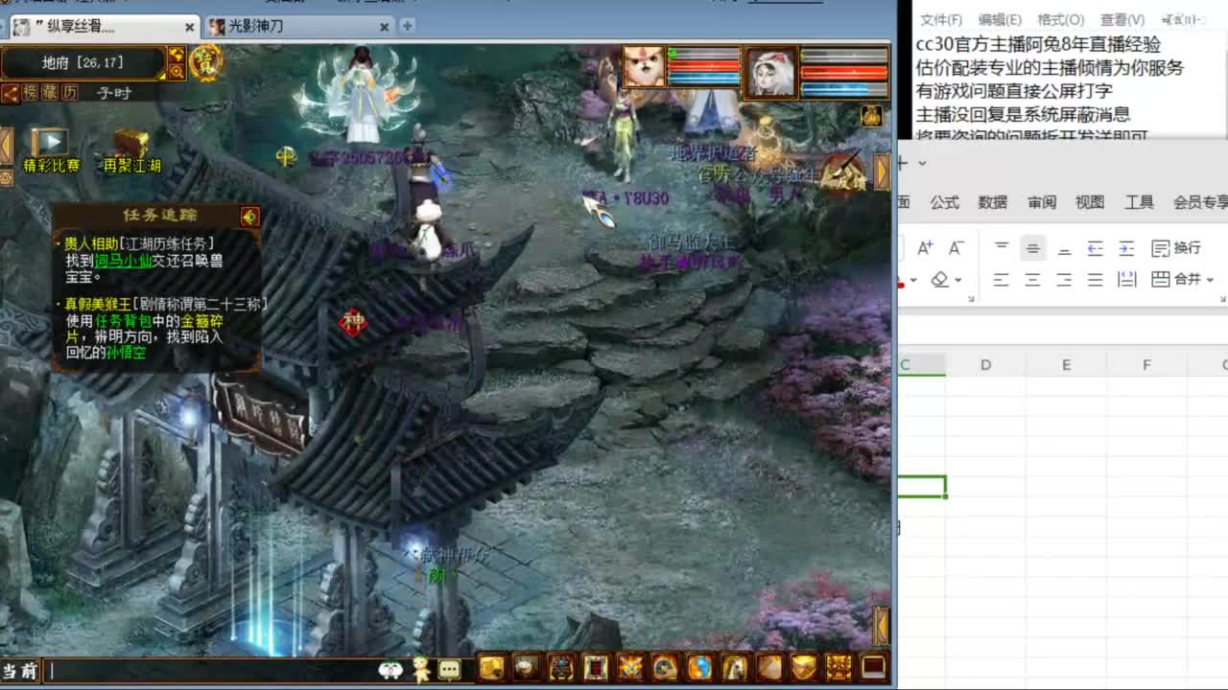Open the white horse mount icon
The width and height of the screenshot is (1228, 690).
(x=734, y=667)
